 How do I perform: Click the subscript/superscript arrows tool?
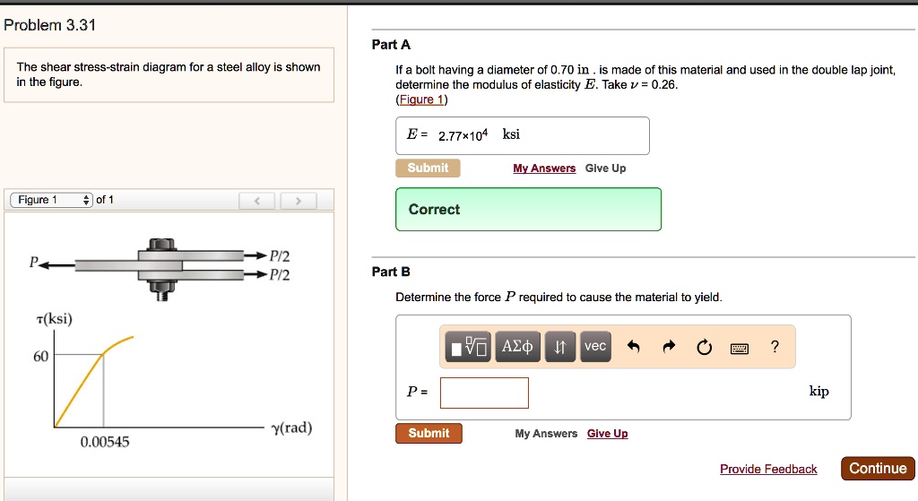pos(559,347)
